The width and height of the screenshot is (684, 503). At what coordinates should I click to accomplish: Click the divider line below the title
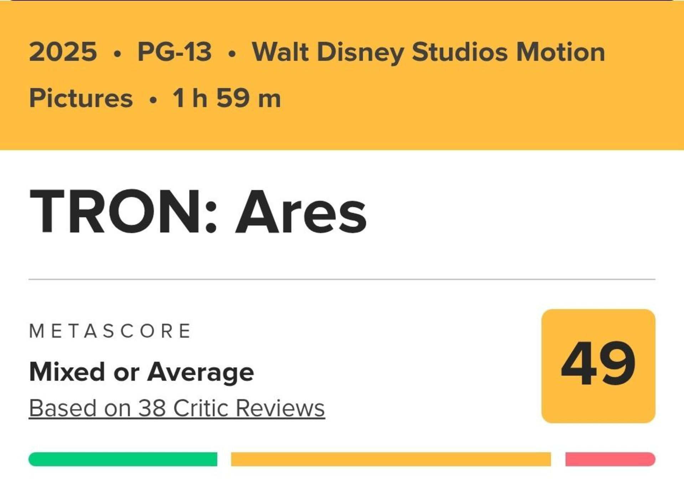pyautogui.click(x=342, y=280)
